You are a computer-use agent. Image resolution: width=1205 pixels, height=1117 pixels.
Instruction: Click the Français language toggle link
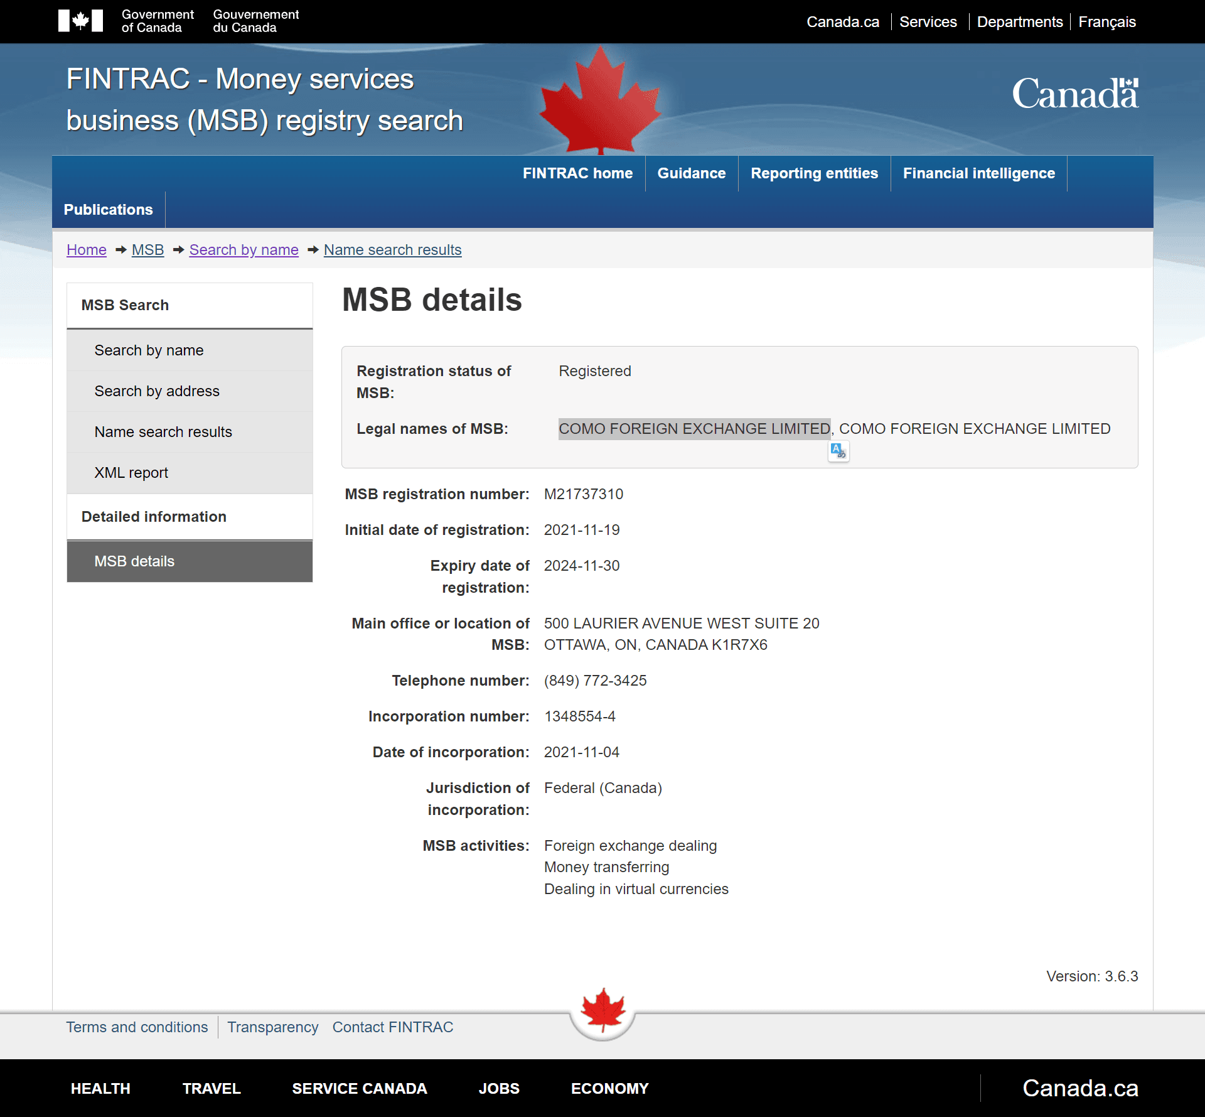(x=1108, y=21)
